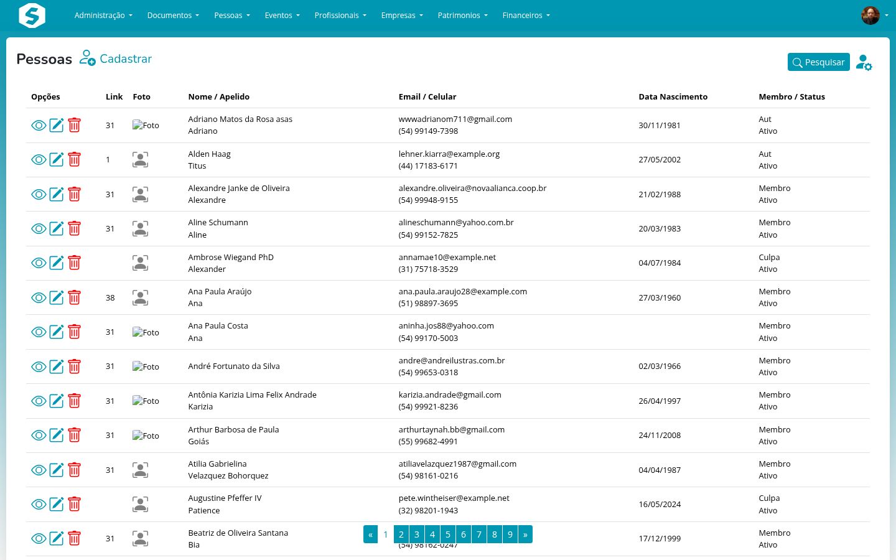Click the user settings gear icon
Viewport: 896px width, 560px height.
pos(864,62)
